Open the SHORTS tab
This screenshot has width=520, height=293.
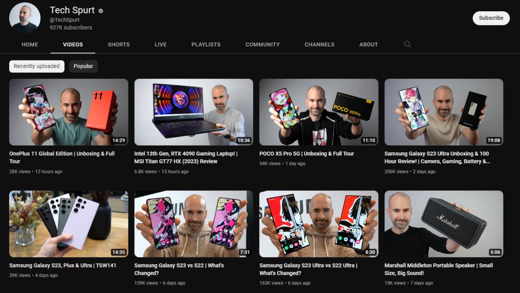[119, 44]
